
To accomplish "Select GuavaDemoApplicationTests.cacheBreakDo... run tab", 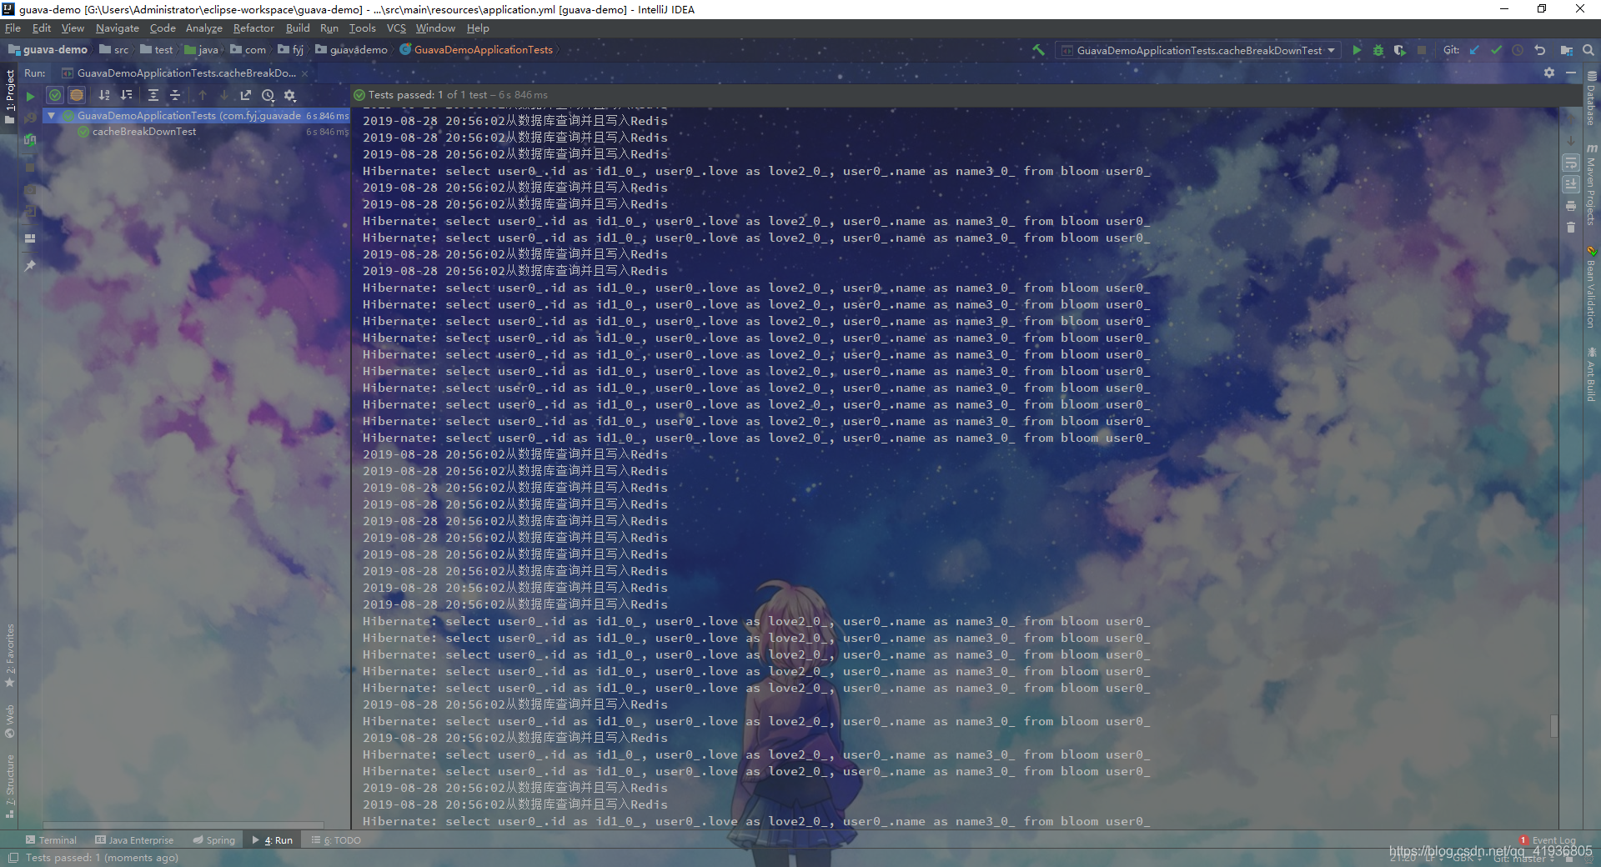I will (x=186, y=73).
